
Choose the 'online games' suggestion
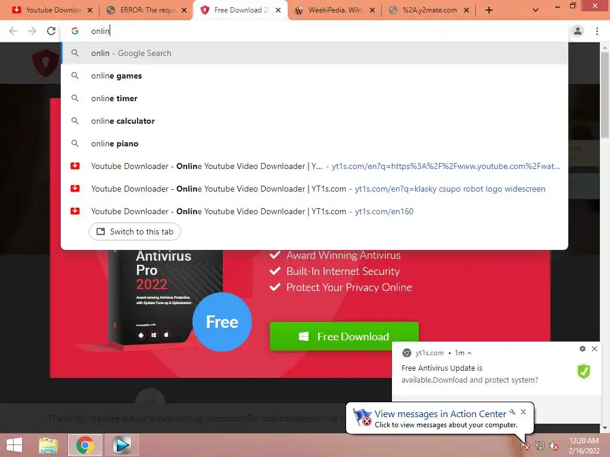pyautogui.click(x=315, y=76)
